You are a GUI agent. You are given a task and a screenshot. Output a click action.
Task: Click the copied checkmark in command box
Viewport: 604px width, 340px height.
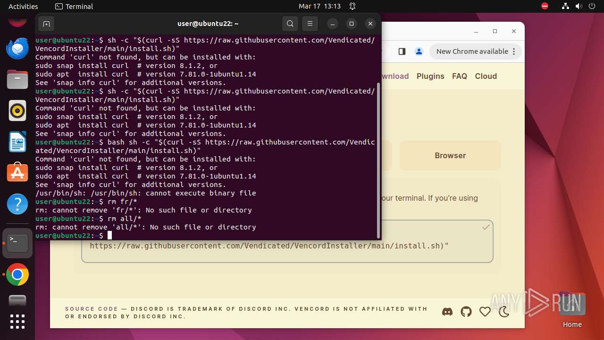(486, 227)
